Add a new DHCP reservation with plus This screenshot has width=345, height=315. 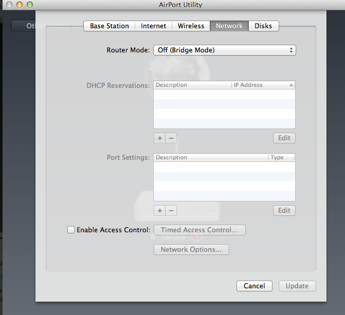coord(159,138)
